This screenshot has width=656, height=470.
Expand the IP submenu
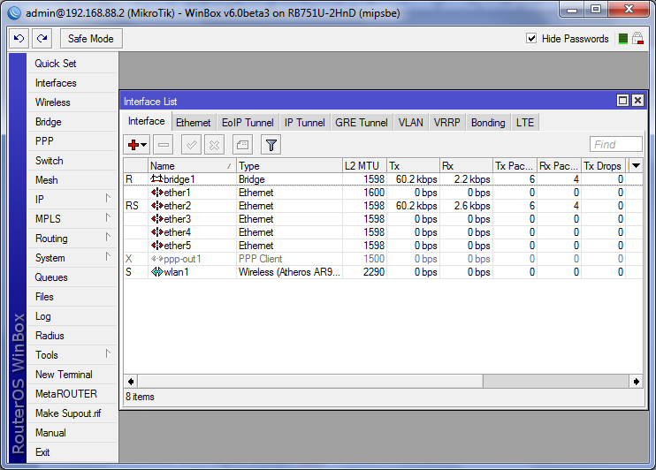coord(108,198)
